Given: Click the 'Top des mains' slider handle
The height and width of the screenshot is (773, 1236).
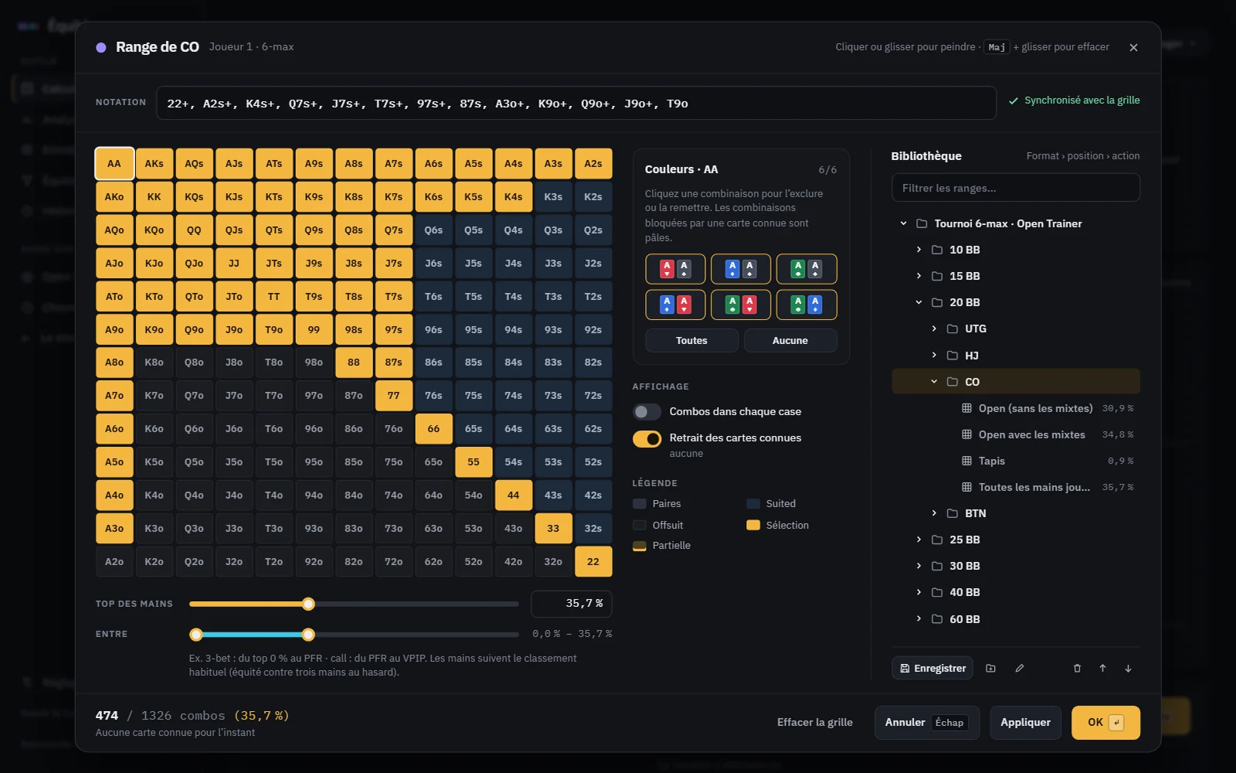Looking at the screenshot, I should click(308, 604).
